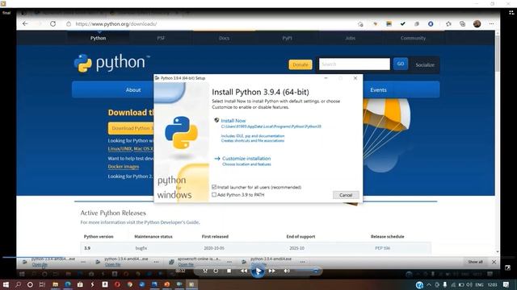Stop playback with the media player stop button
The width and height of the screenshot is (517, 290).
[x=229, y=271]
